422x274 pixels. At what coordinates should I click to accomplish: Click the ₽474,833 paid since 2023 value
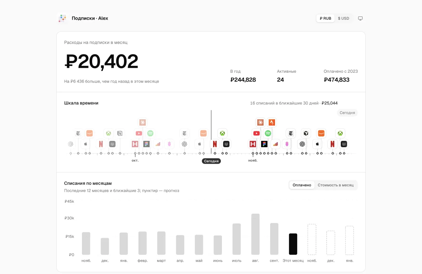coord(337,80)
